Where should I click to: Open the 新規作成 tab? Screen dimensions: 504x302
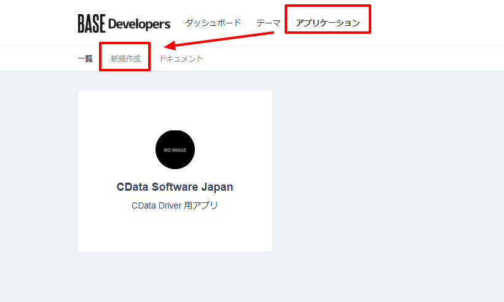pyautogui.click(x=125, y=59)
